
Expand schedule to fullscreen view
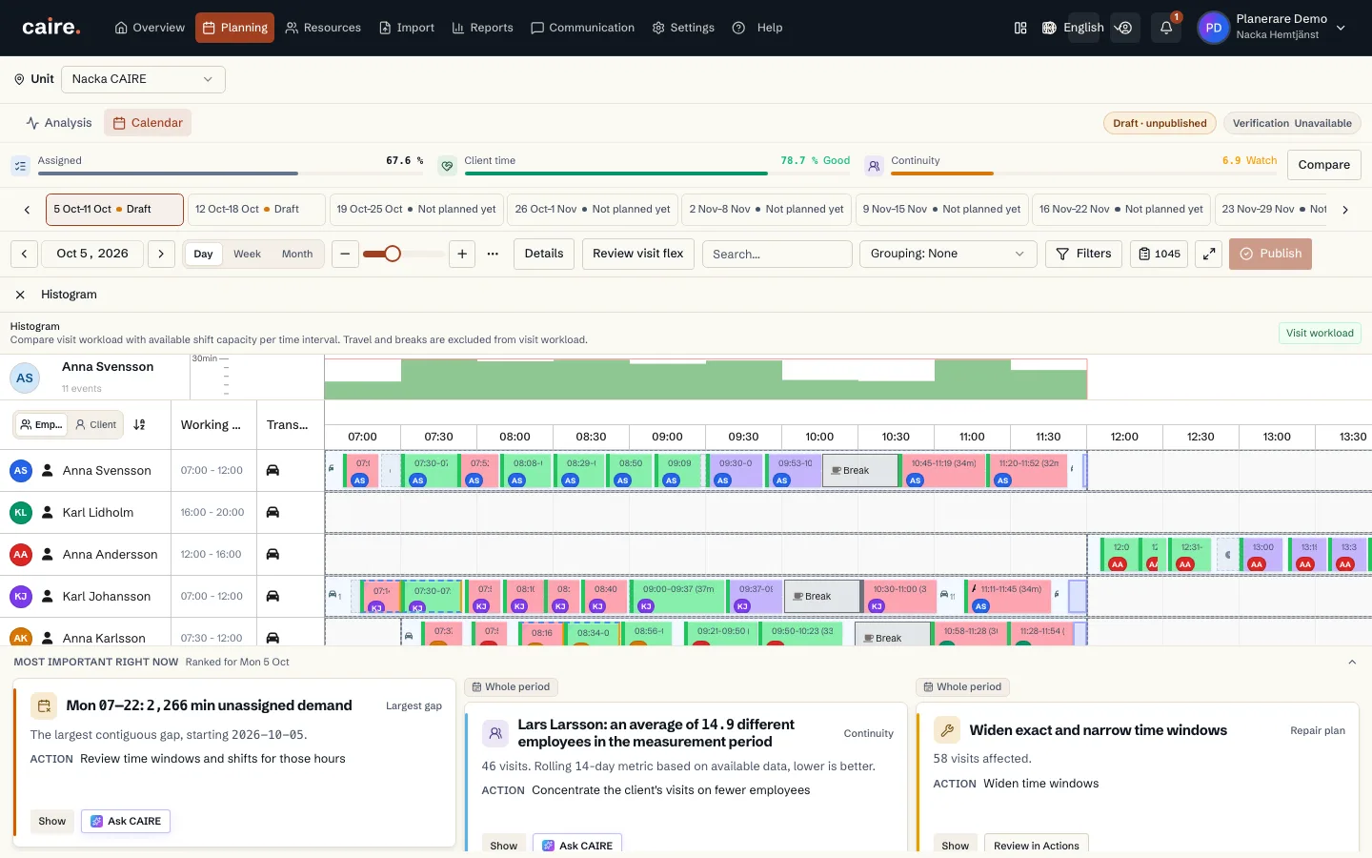1208,254
